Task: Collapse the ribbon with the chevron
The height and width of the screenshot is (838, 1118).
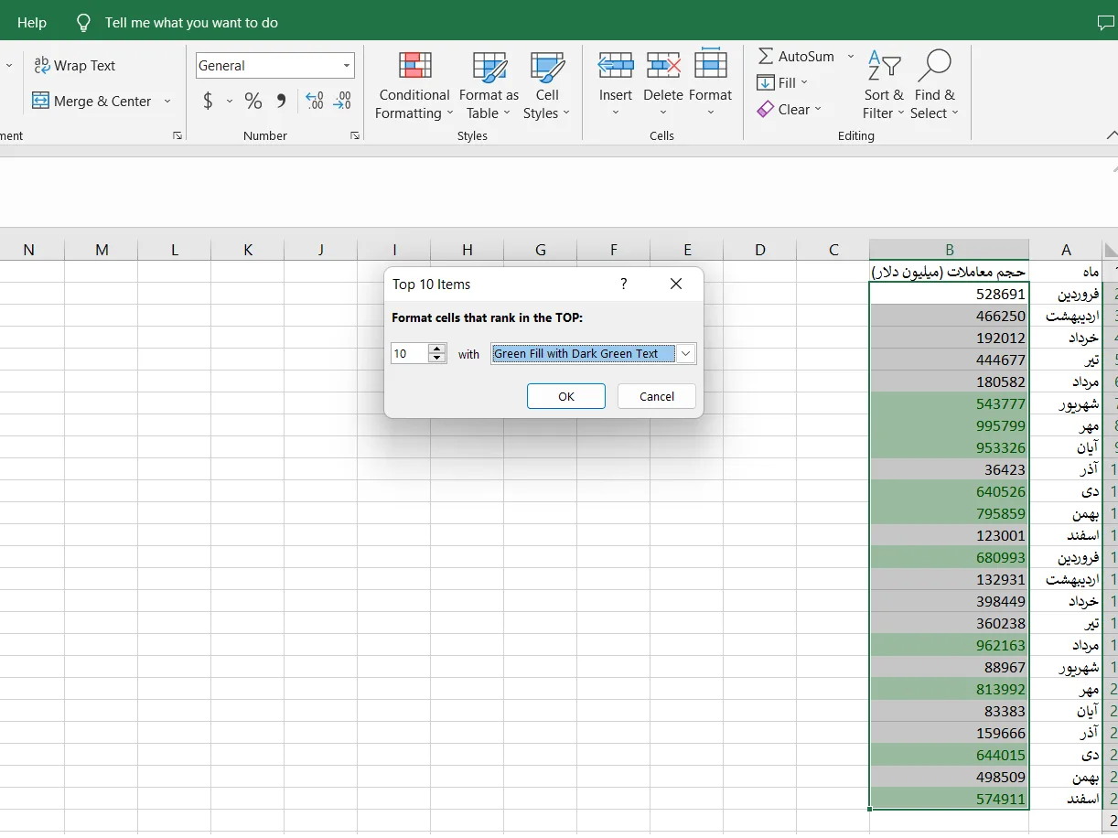Action: (1111, 135)
